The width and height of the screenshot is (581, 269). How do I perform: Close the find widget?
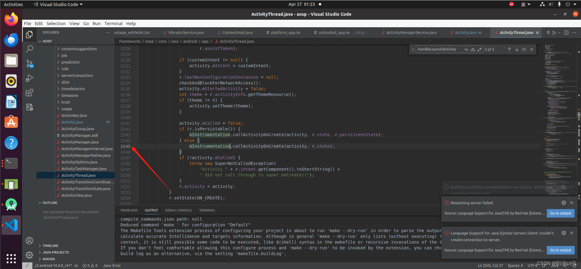coord(532,49)
